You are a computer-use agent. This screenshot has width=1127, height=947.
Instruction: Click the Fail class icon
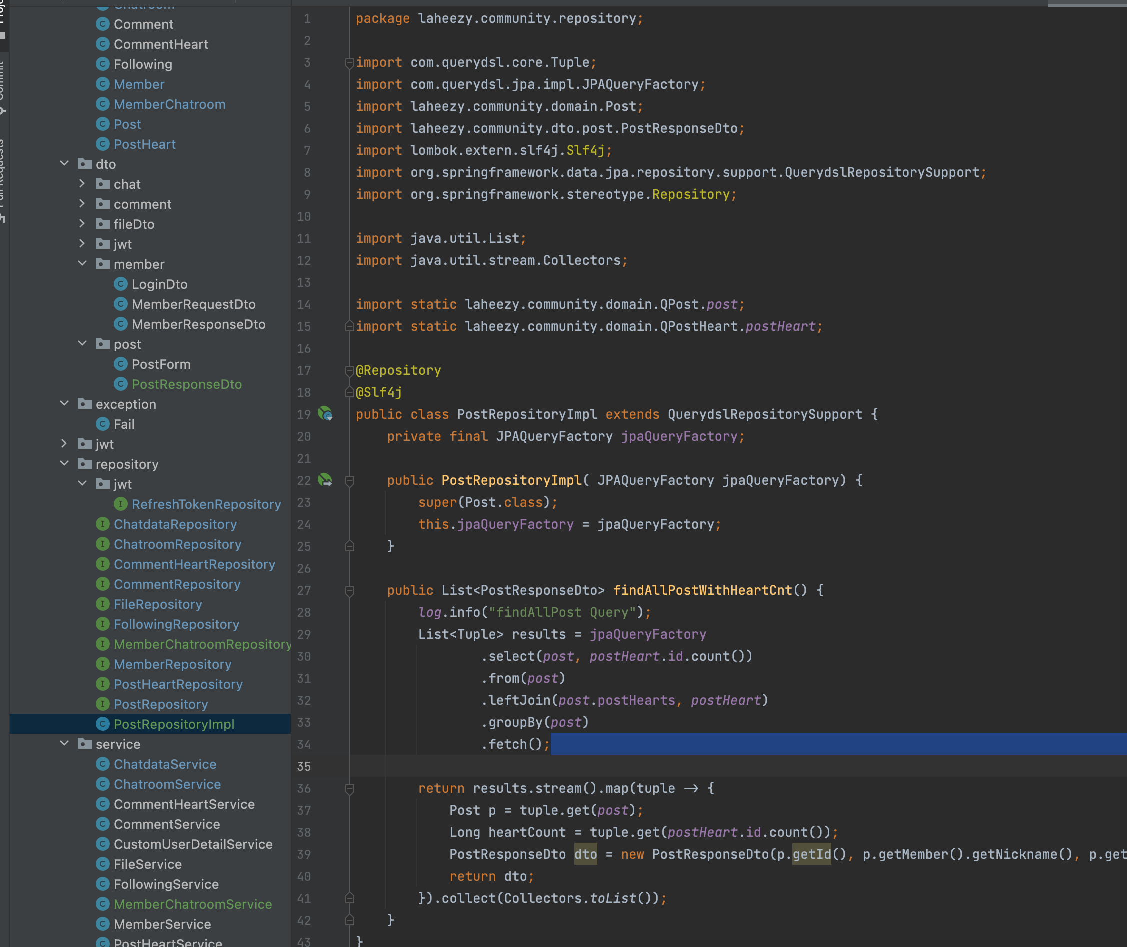(x=103, y=424)
